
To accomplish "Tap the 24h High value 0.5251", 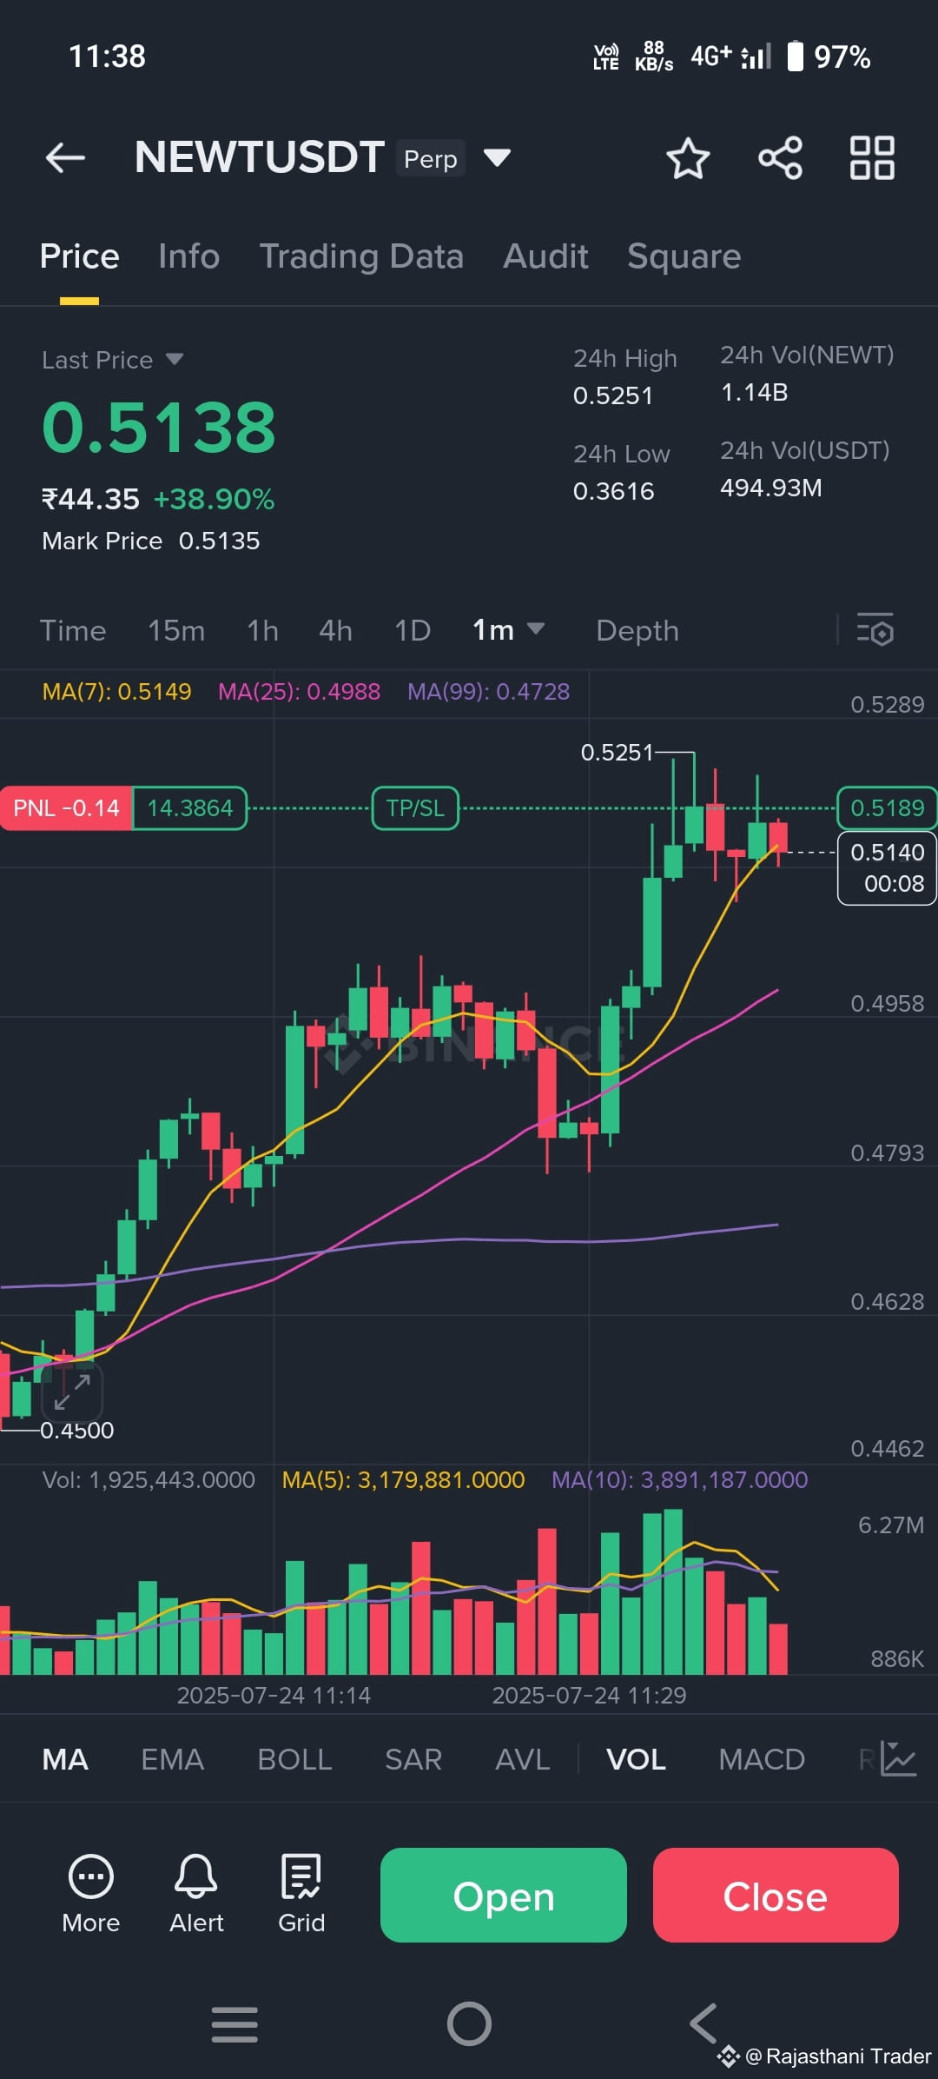I will pos(613,395).
